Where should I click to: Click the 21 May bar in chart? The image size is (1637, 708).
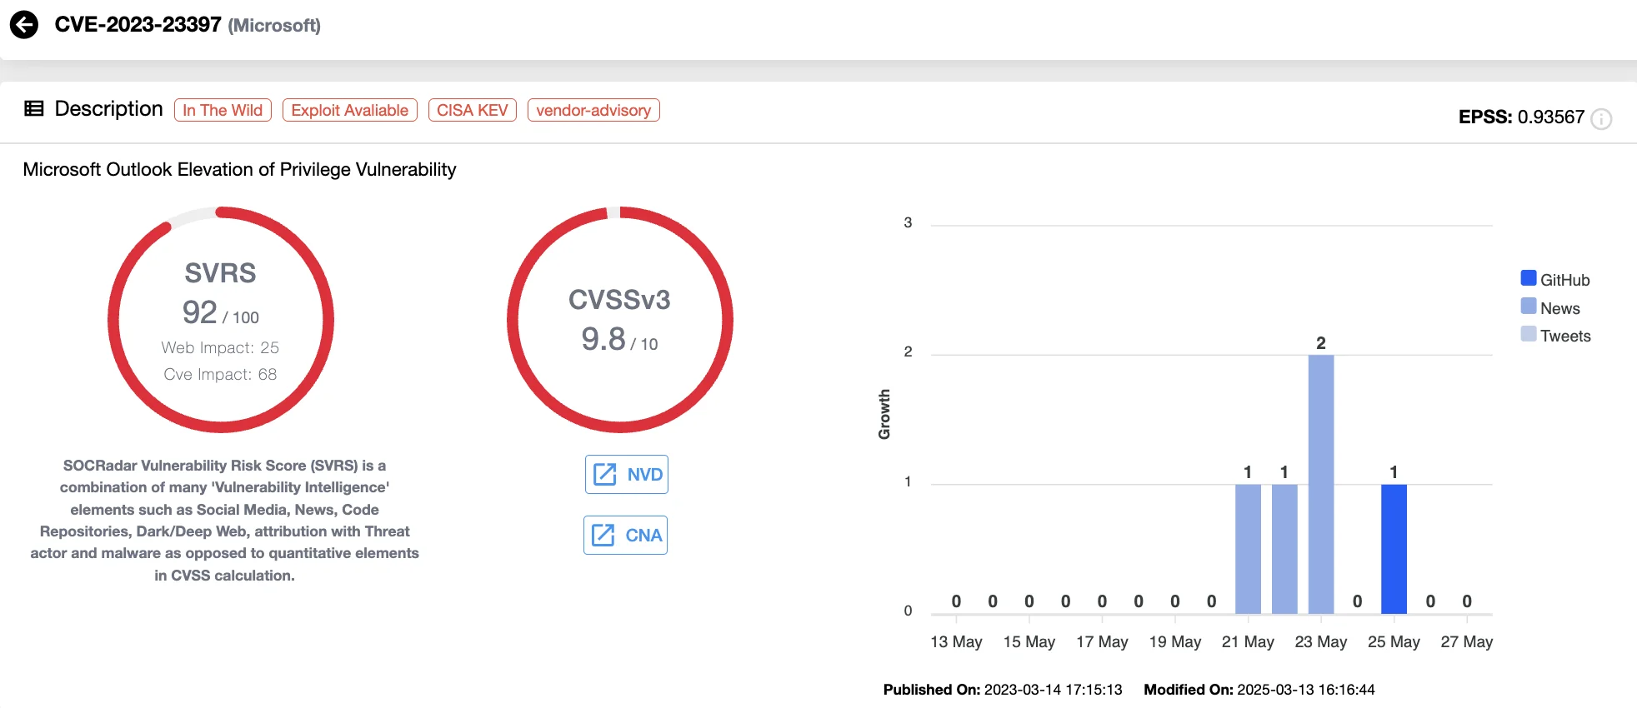pyautogui.click(x=1248, y=550)
